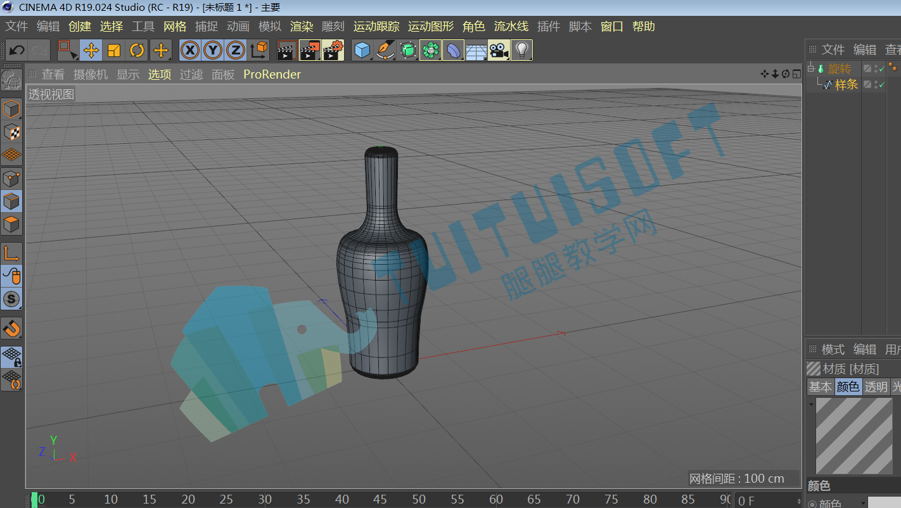The height and width of the screenshot is (508, 901).
Task: Click the Undo arrow icon
Action: pyautogui.click(x=16, y=50)
